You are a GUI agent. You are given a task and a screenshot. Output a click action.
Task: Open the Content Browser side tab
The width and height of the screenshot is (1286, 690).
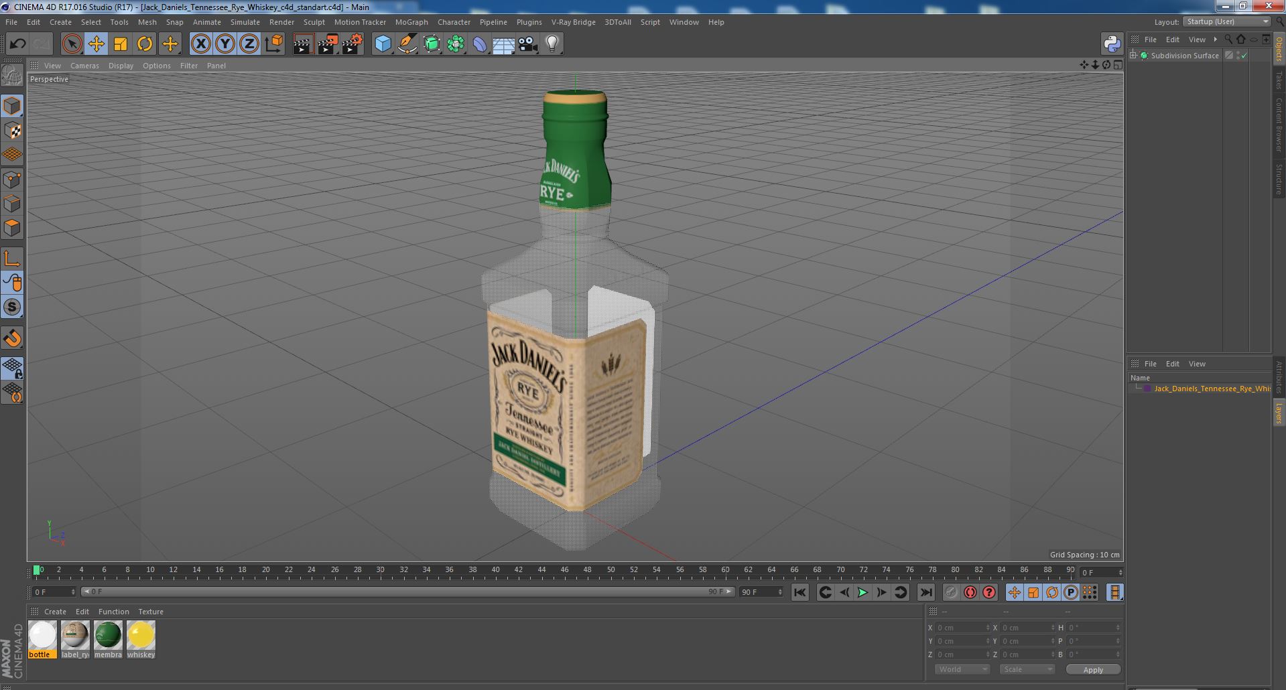click(x=1279, y=124)
